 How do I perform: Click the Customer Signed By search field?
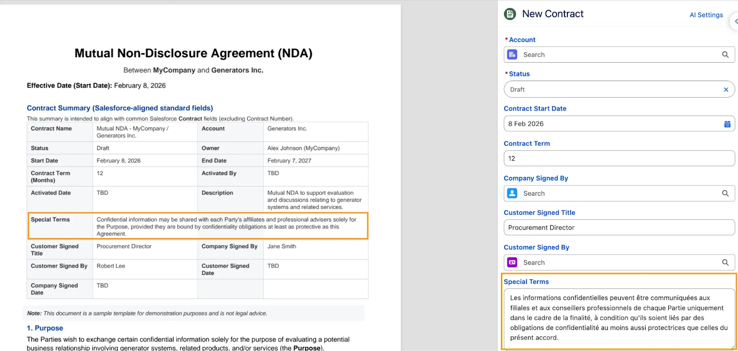click(618, 263)
